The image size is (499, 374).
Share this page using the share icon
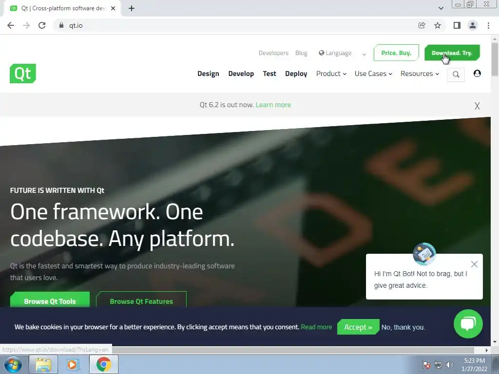[422, 25]
